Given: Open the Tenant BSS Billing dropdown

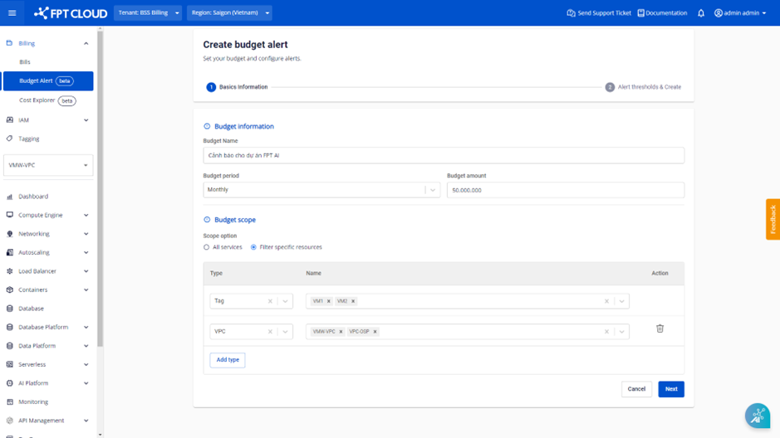Looking at the screenshot, I should click(x=148, y=13).
